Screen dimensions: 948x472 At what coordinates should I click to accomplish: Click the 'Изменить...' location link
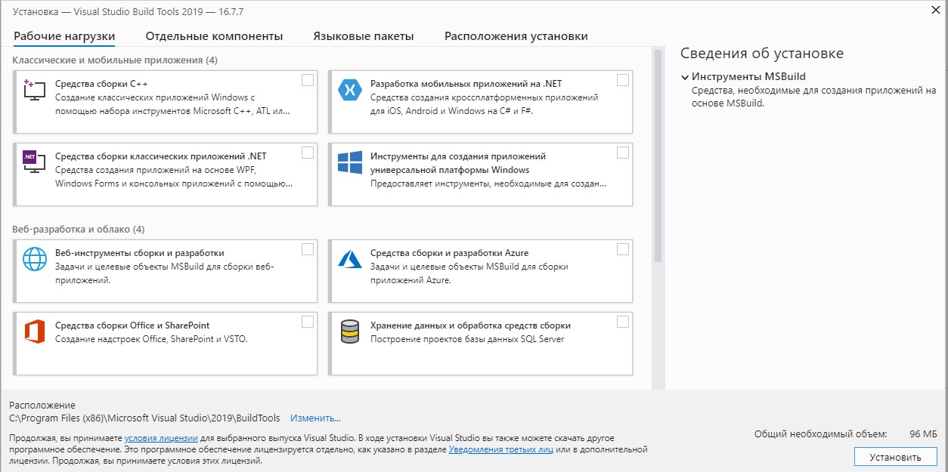coord(315,418)
